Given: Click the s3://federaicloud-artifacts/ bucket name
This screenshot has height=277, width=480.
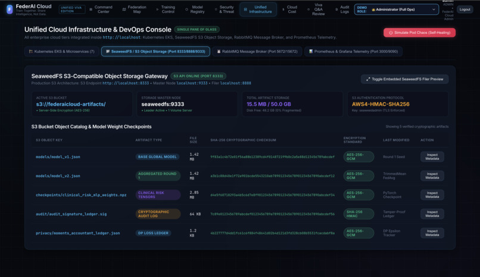Looking at the screenshot, I should point(71,104).
